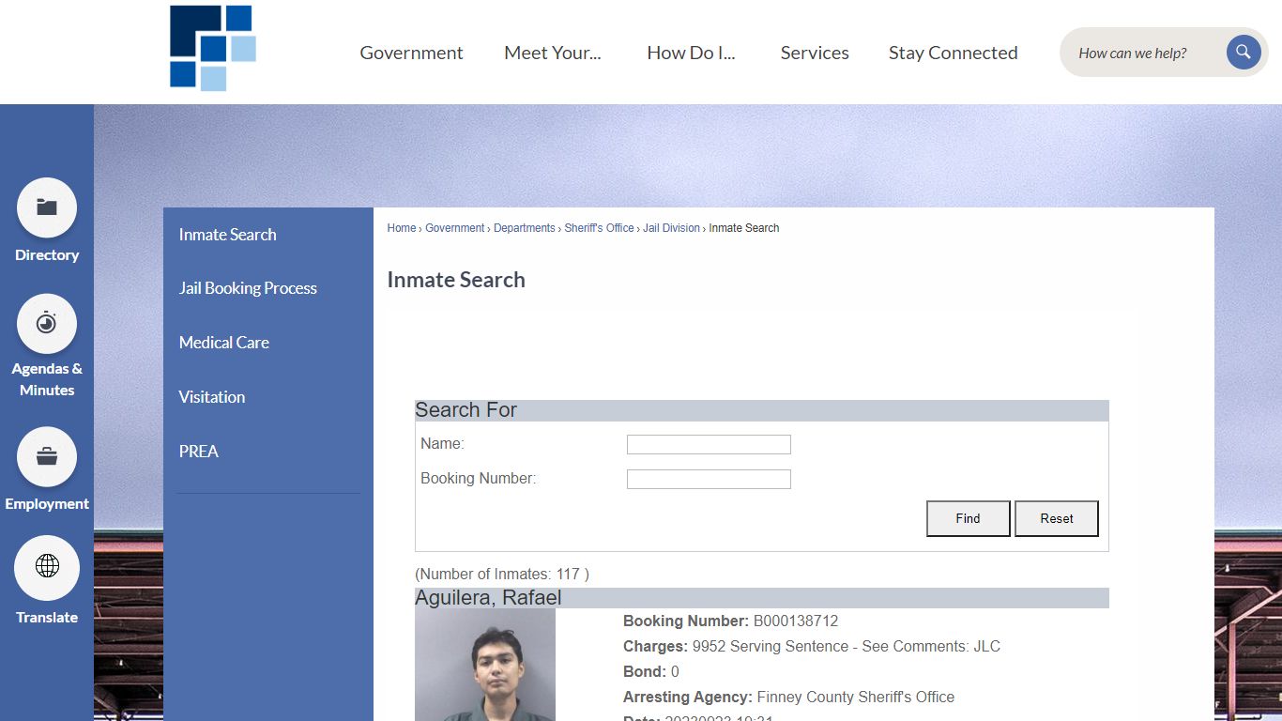Click the Government breadcrumb link
Viewport: 1282px width, 721px height.
pyautogui.click(x=455, y=228)
